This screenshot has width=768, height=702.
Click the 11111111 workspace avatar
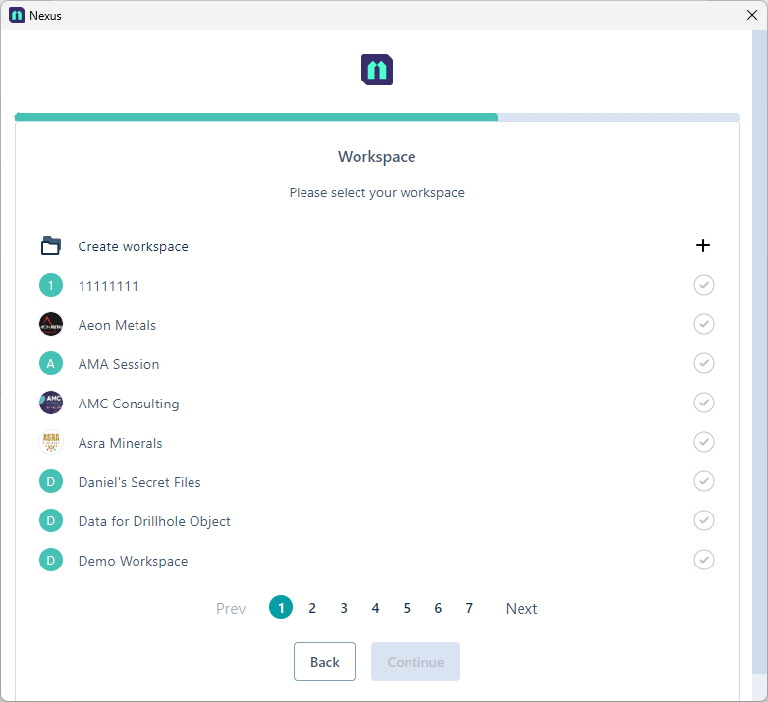tap(51, 285)
